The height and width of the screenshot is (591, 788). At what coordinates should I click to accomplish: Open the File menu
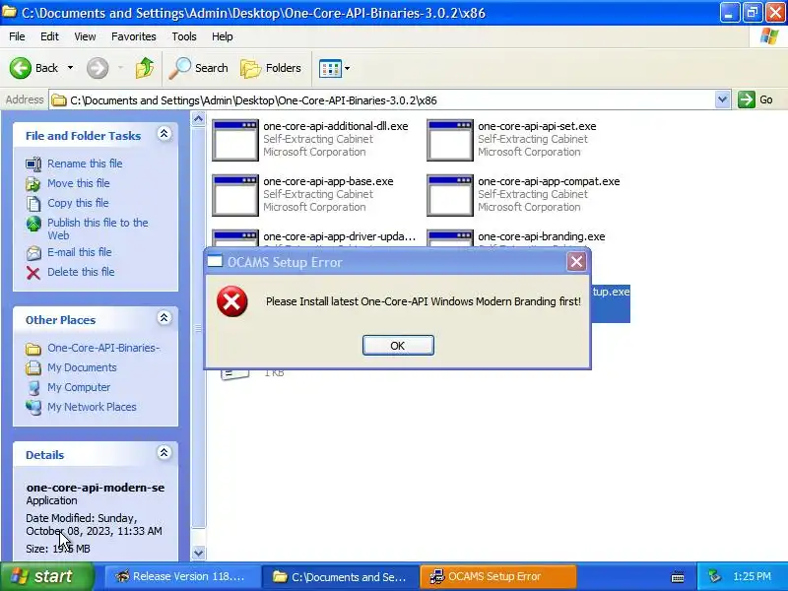(x=17, y=36)
